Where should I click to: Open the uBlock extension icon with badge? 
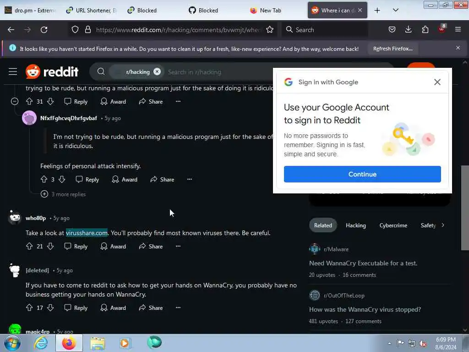coord(442,29)
